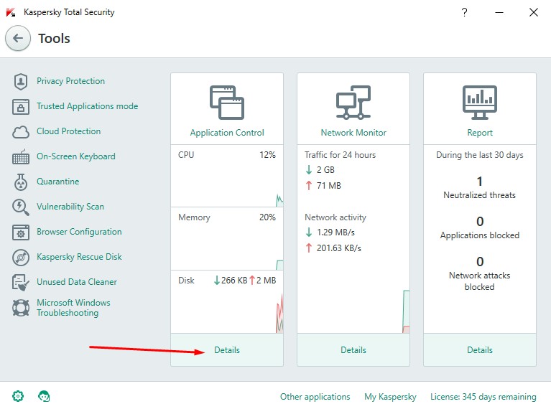This screenshot has width=551, height=409.
Task: Click the Privacy Protection shield icon
Action: (21, 82)
